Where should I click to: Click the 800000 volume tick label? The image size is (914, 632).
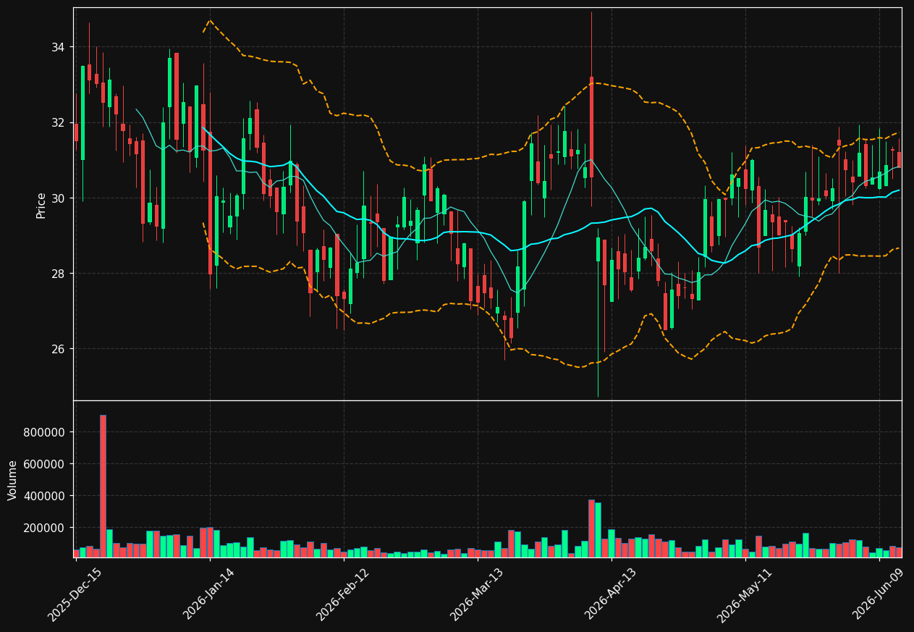[45, 432]
